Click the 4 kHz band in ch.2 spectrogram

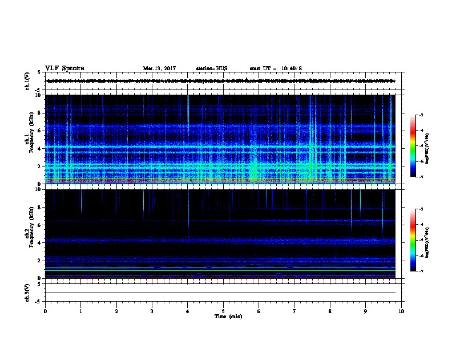220,240
